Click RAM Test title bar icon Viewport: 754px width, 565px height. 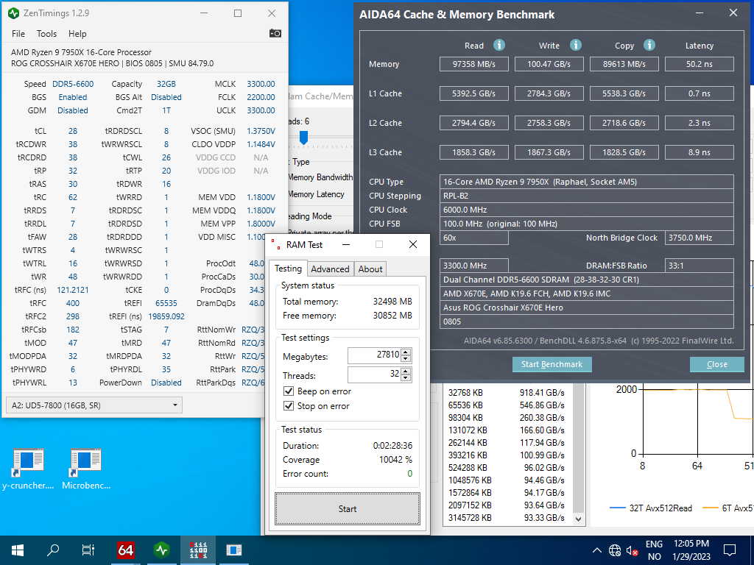(x=275, y=244)
